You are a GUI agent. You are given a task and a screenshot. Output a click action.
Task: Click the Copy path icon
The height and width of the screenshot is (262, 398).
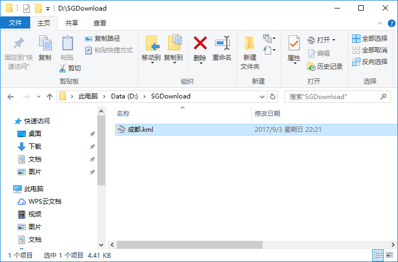point(88,39)
